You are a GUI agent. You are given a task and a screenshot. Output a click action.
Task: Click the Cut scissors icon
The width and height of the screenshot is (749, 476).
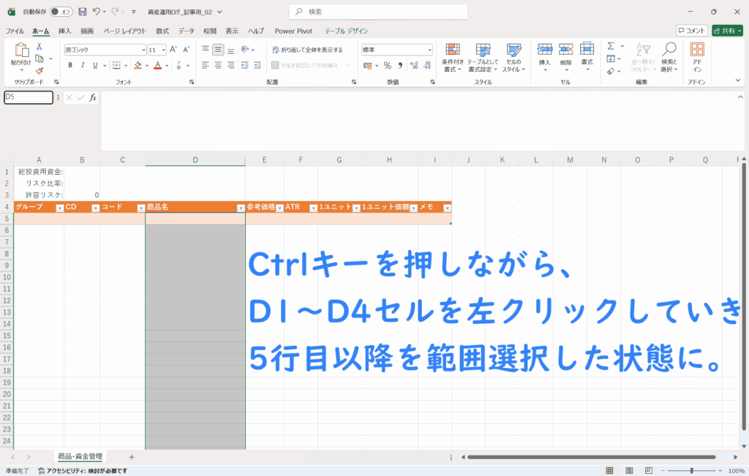point(39,46)
